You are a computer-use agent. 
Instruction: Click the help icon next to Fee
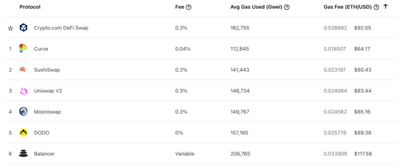pos(189,7)
